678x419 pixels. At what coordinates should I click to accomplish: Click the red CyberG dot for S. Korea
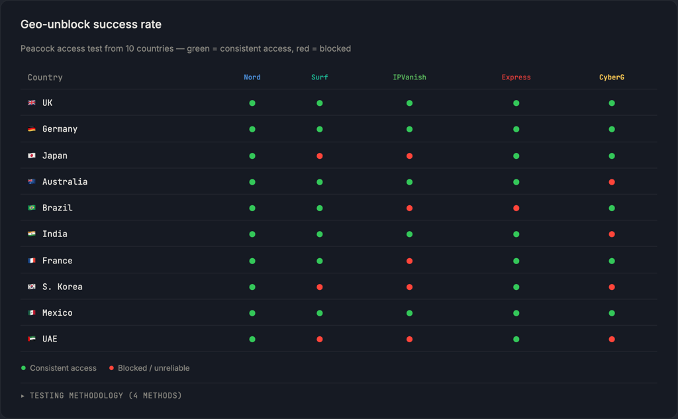click(x=612, y=287)
